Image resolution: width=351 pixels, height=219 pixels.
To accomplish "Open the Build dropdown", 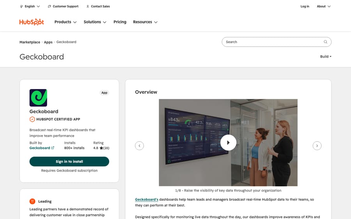I will 326,56.
